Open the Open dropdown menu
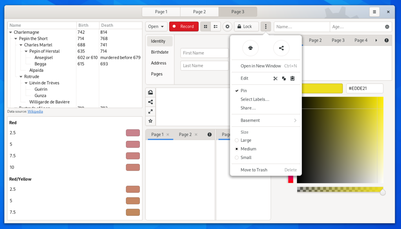 coord(156,26)
